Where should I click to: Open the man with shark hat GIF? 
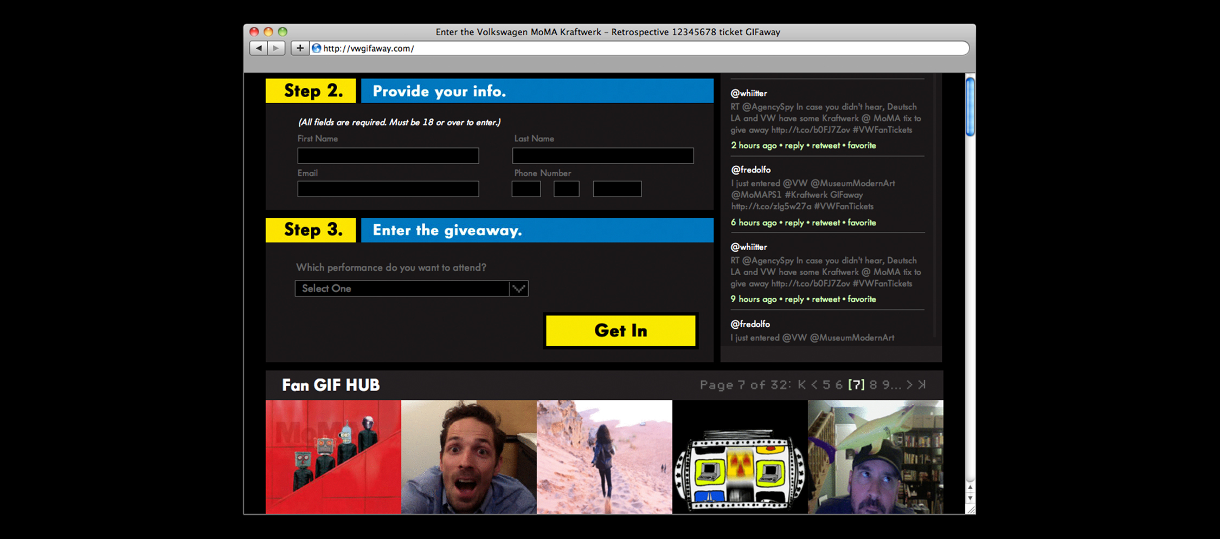876,457
